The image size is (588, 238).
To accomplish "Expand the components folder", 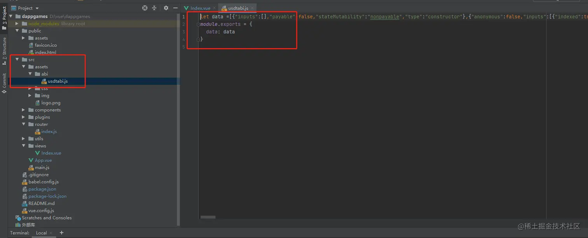I will (x=24, y=110).
